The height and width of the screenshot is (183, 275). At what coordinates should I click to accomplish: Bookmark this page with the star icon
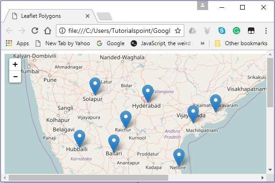coord(177,31)
